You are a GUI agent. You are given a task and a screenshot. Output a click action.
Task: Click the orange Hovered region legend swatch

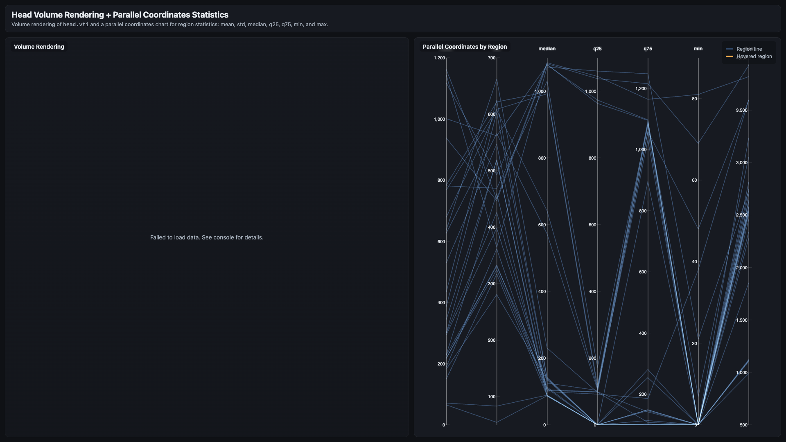click(729, 56)
